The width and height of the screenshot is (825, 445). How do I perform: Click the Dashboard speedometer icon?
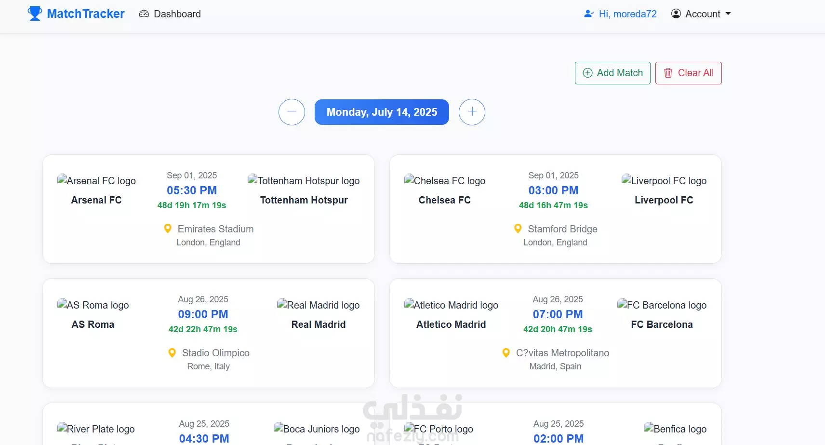[x=144, y=14]
